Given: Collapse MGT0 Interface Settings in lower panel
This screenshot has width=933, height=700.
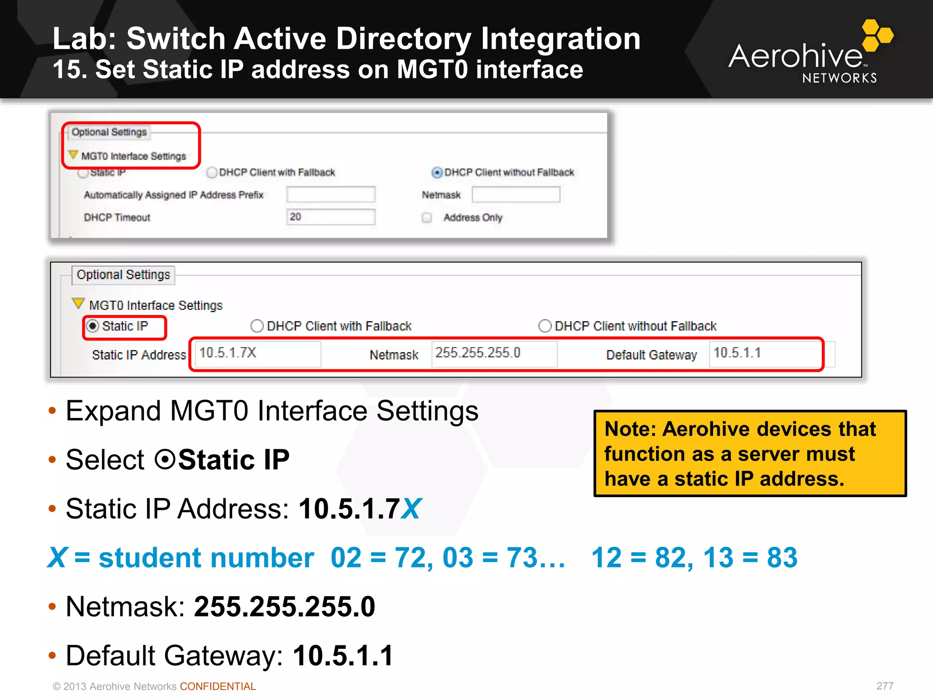Looking at the screenshot, I should [x=78, y=304].
